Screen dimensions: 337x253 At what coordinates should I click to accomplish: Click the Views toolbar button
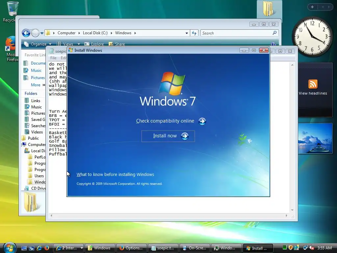tap(65, 44)
